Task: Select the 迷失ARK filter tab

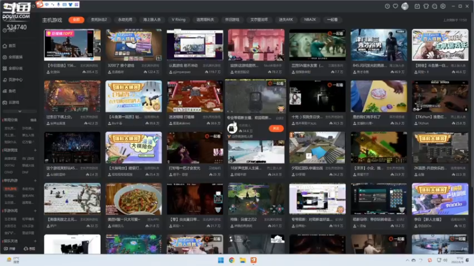Action: [286, 20]
